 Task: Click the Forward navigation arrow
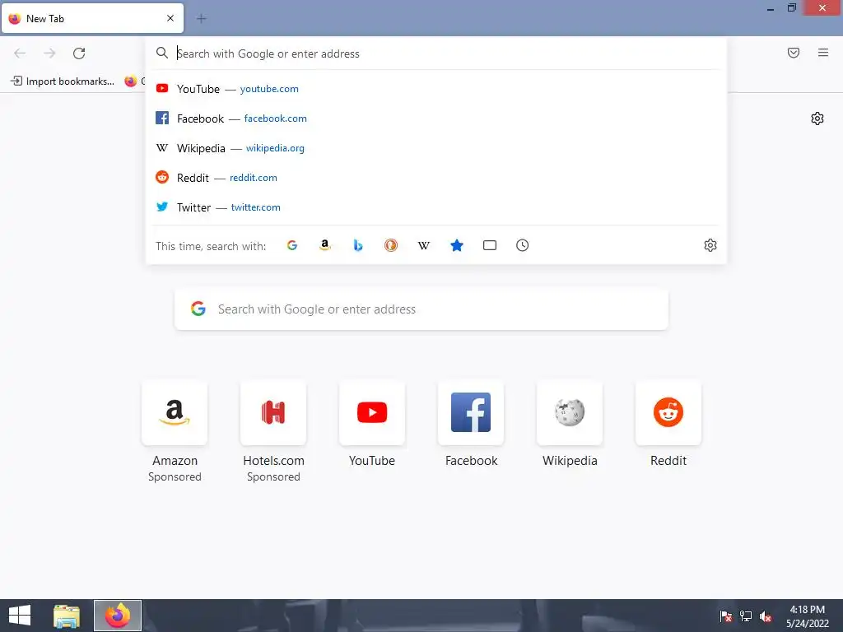[x=49, y=53]
